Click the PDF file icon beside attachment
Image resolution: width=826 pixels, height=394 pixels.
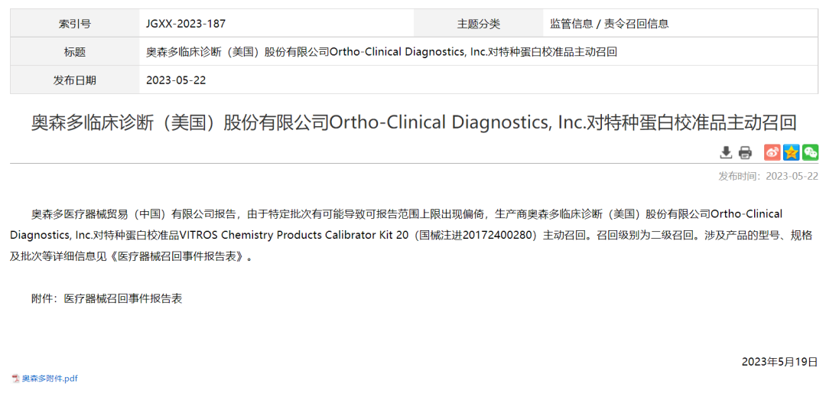15,378
